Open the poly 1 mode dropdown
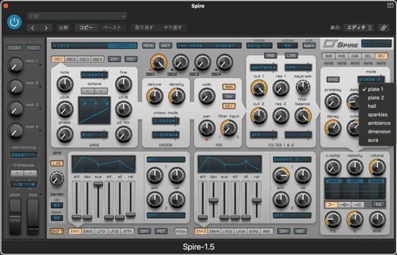 click(x=259, y=46)
